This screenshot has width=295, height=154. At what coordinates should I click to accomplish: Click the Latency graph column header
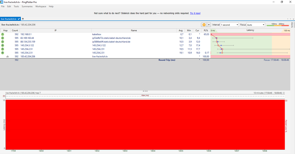pos(250,30)
